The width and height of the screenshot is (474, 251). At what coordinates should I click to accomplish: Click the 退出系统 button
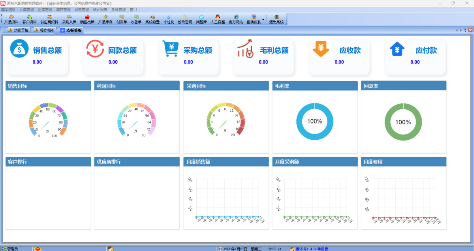(x=276, y=19)
